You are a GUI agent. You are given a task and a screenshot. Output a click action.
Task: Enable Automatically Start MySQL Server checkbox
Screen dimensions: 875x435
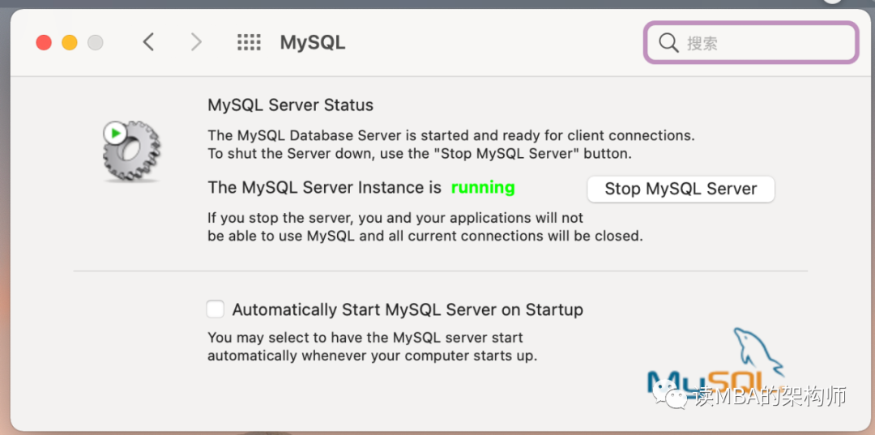point(216,309)
